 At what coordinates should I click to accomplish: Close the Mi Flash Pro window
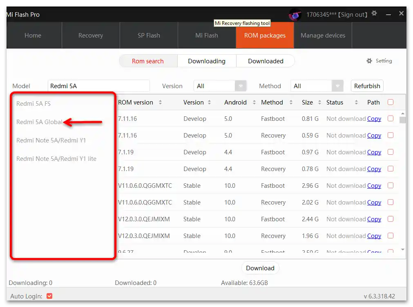401,13
